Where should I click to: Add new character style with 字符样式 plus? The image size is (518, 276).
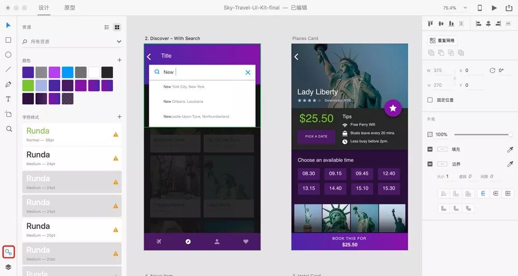(x=119, y=117)
